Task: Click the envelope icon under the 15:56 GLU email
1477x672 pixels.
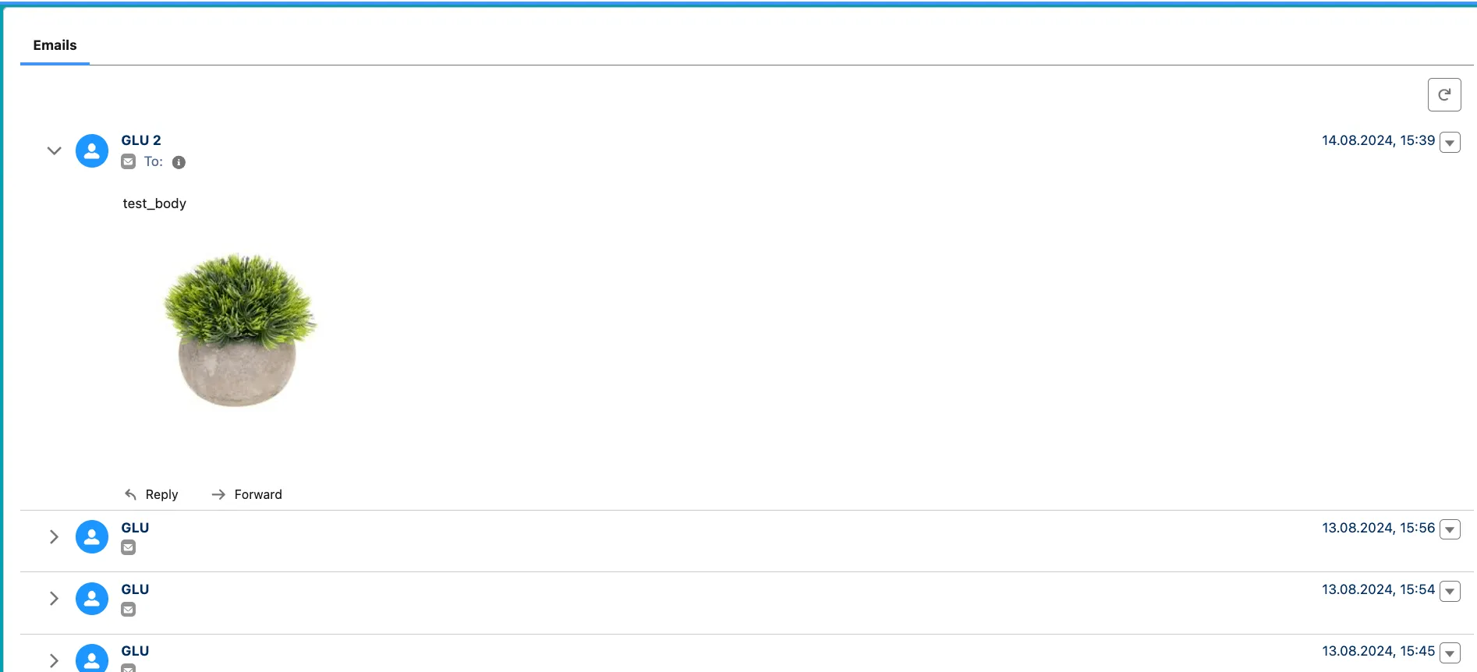Action: [129, 547]
